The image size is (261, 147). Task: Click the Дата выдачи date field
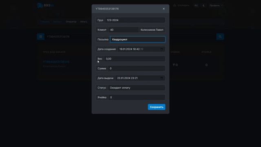[x=140, y=78]
